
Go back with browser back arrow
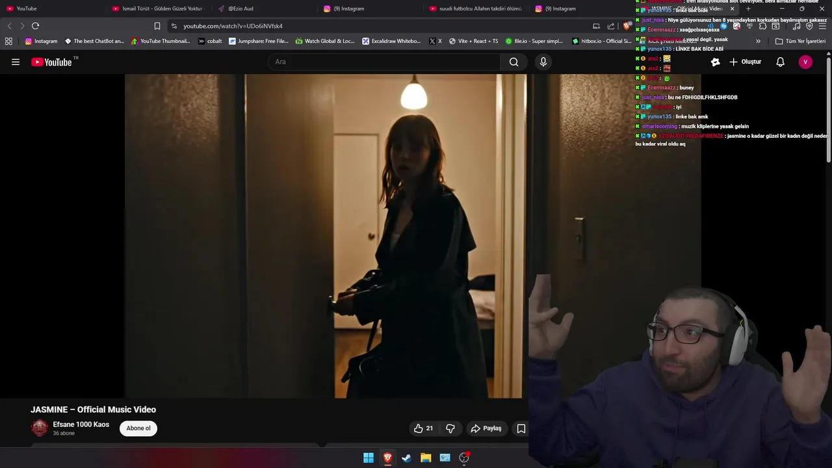coord(9,26)
